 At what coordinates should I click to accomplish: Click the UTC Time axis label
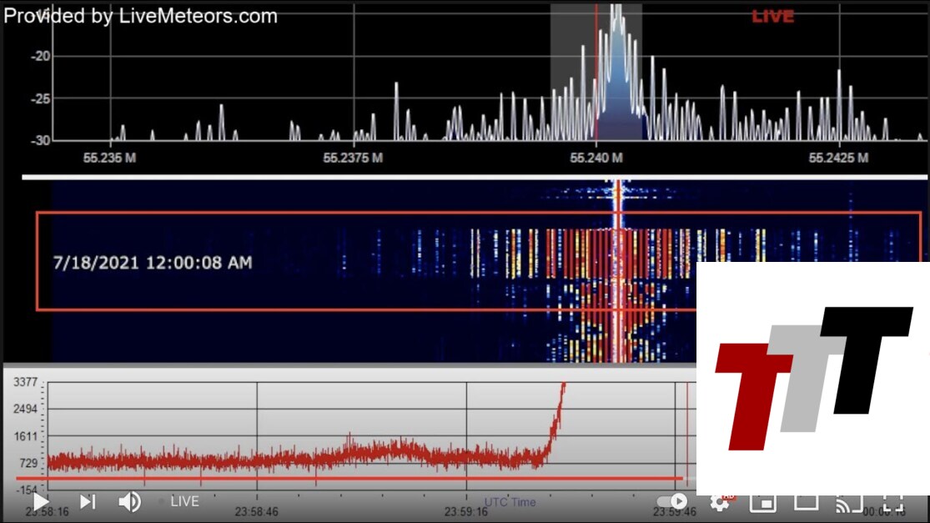coord(510,502)
